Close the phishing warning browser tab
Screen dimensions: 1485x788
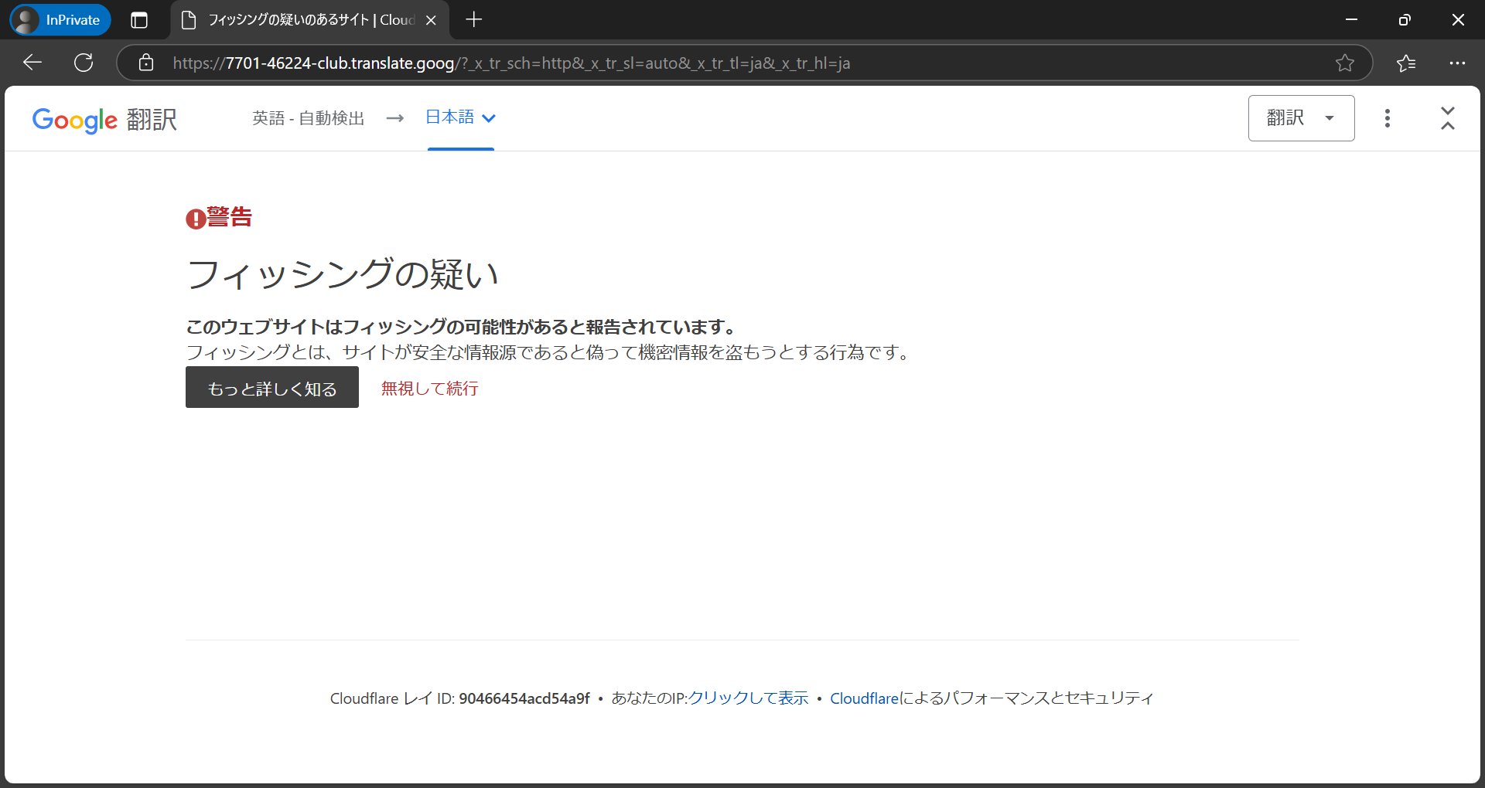click(432, 20)
